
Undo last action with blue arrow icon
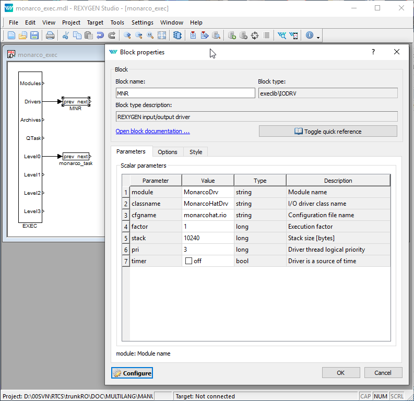100,35
